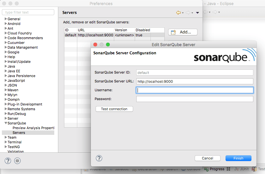Focus the Password input field
The image size is (265, 174).
pos(195,99)
